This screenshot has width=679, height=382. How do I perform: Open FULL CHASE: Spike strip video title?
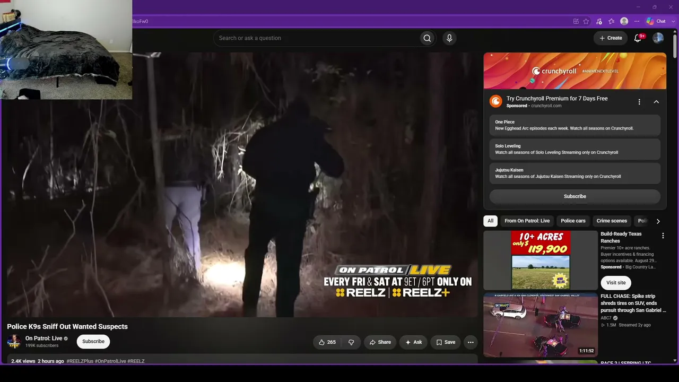[x=633, y=303]
